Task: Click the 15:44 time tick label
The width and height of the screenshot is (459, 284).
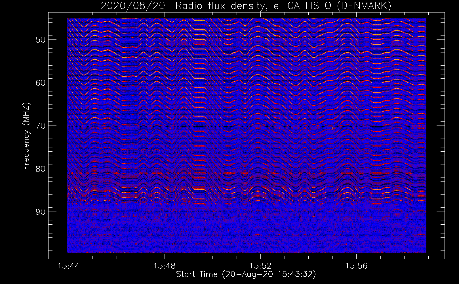Action: coord(69,266)
